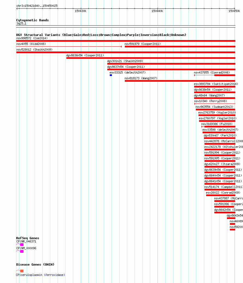Select esv33598 (deSmith2007) variant
Image resolution: width=243 pixels, height=283 pixels.
tap(220, 130)
